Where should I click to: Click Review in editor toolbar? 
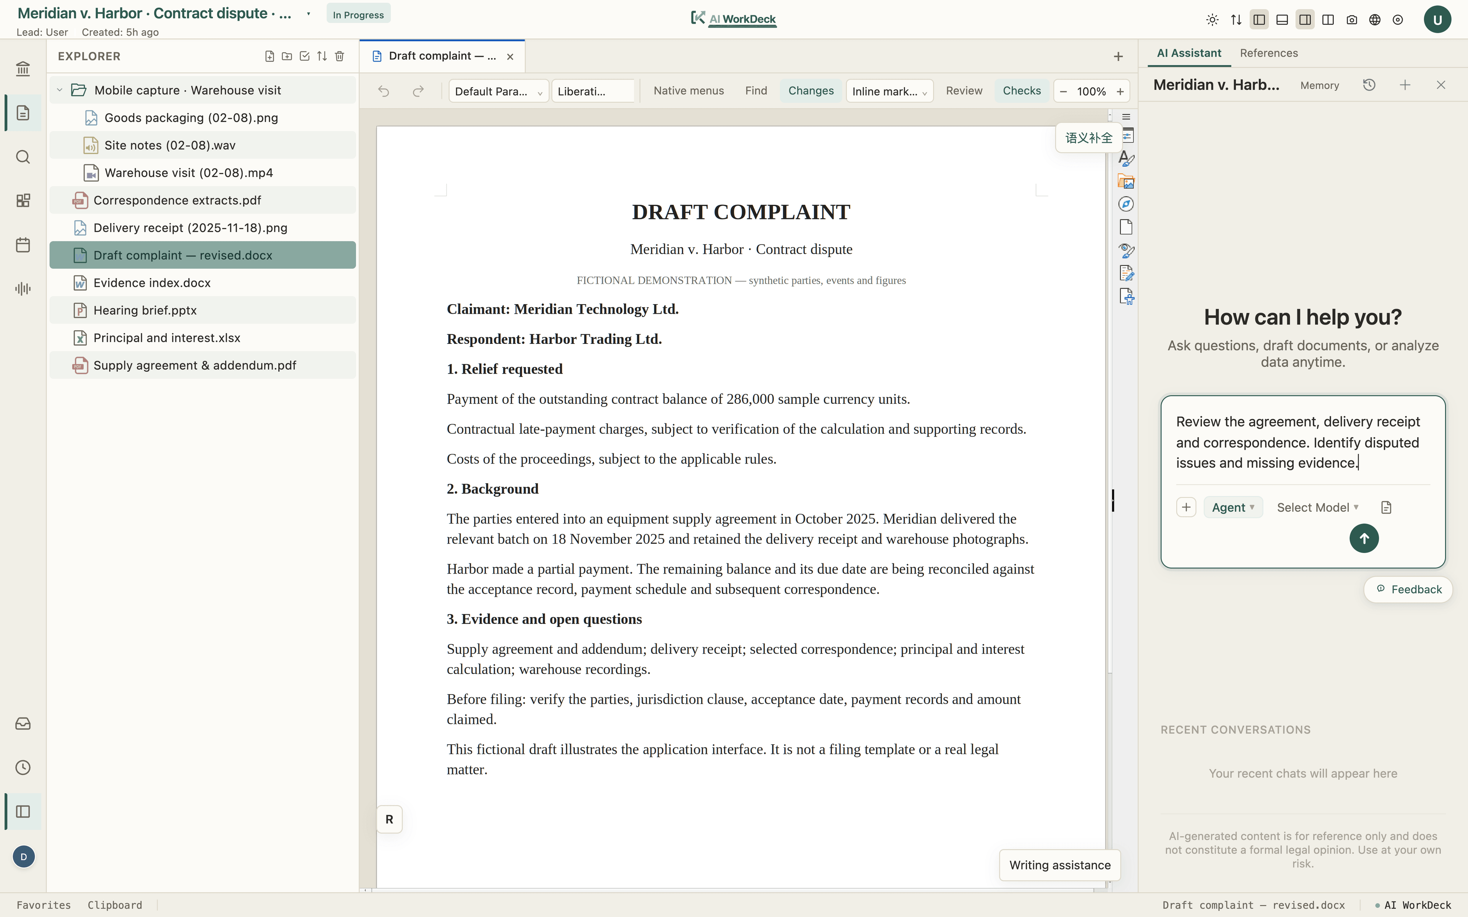964,91
